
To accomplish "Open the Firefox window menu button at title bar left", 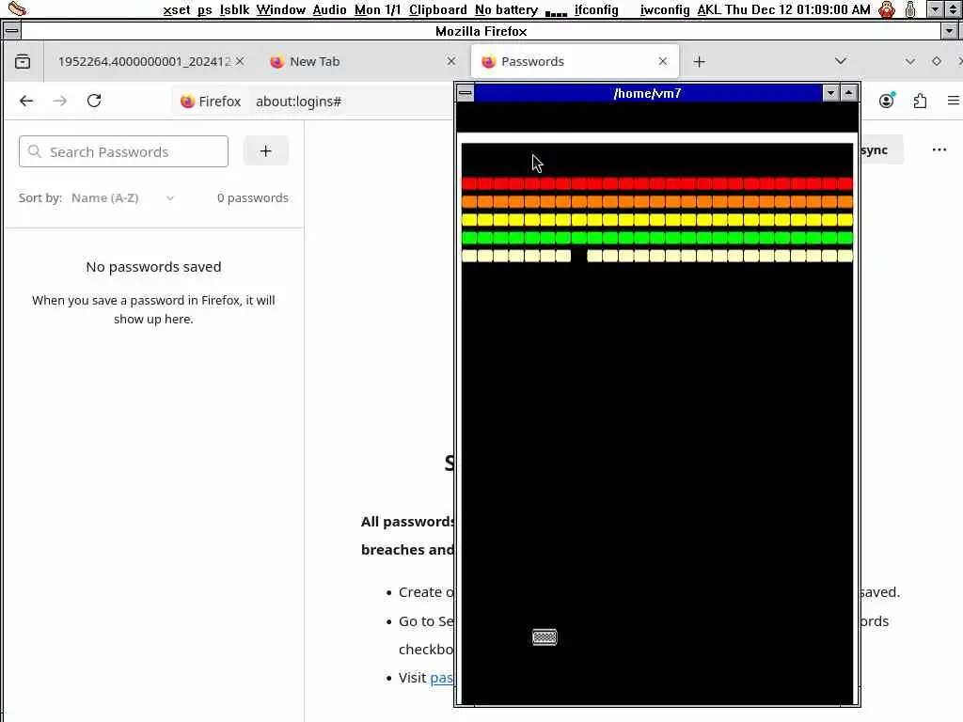I will tap(11, 31).
